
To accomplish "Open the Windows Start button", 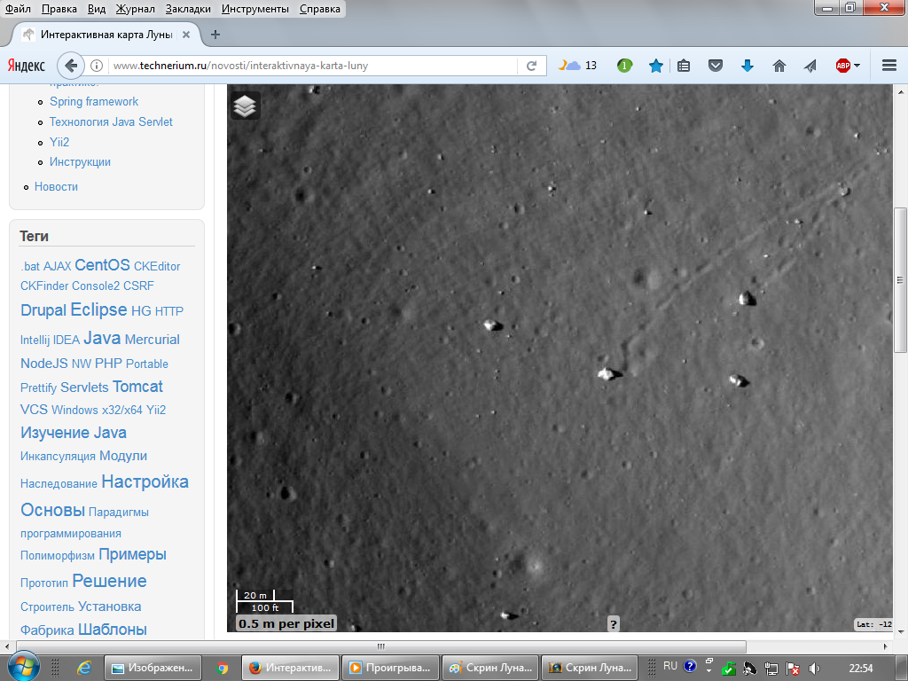I will (x=23, y=667).
